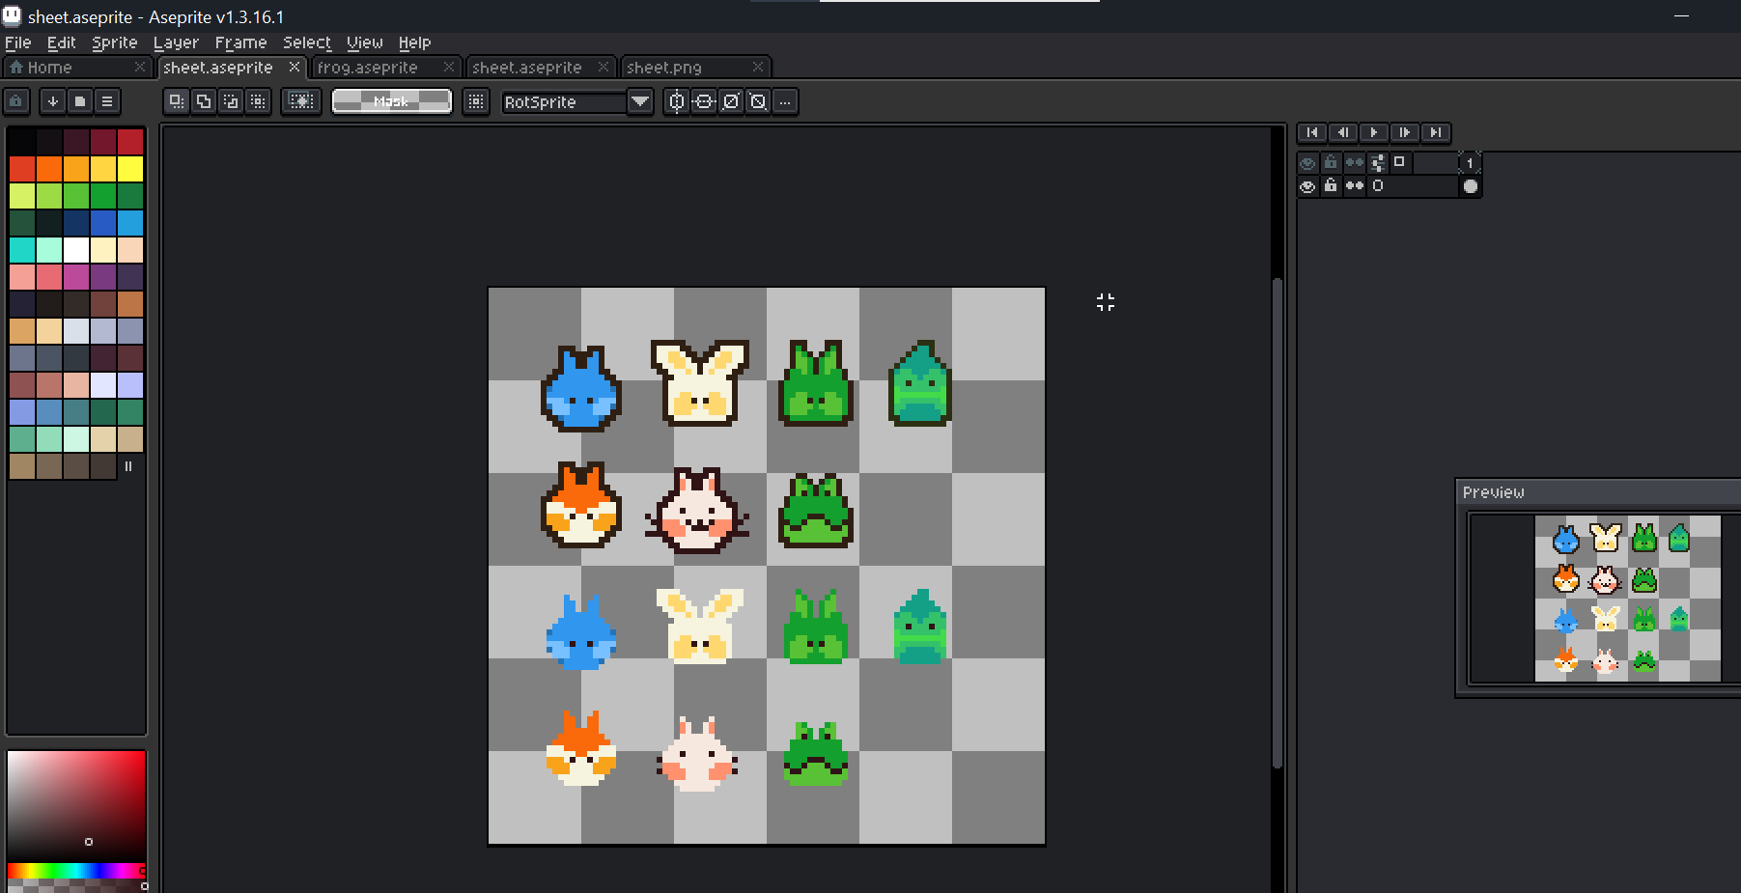The width and height of the screenshot is (1741, 893).
Task: Click the Subtract from selection mode icon
Action: (x=230, y=101)
